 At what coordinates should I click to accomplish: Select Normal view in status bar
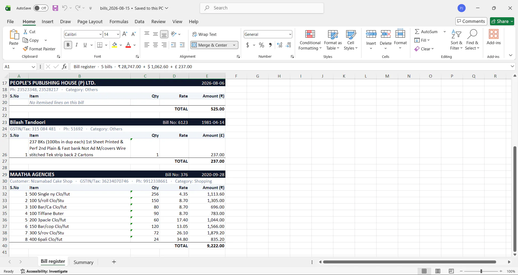[424, 271]
